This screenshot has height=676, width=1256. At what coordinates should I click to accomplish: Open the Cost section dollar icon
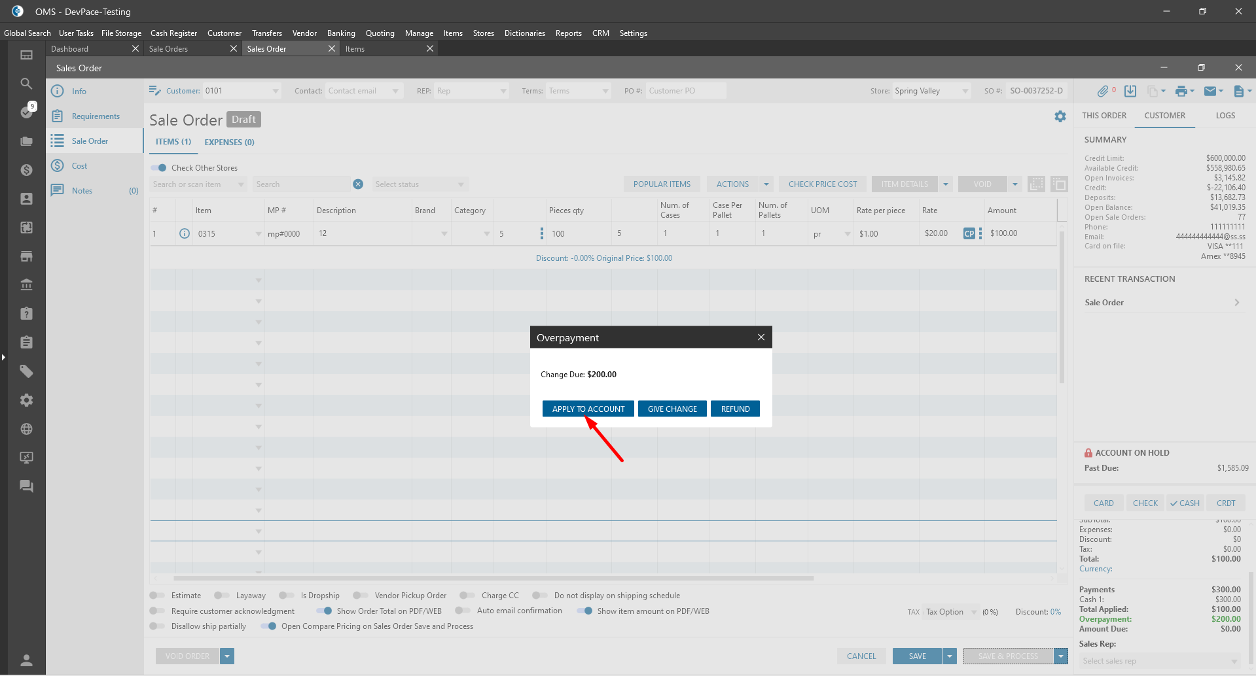point(58,166)
